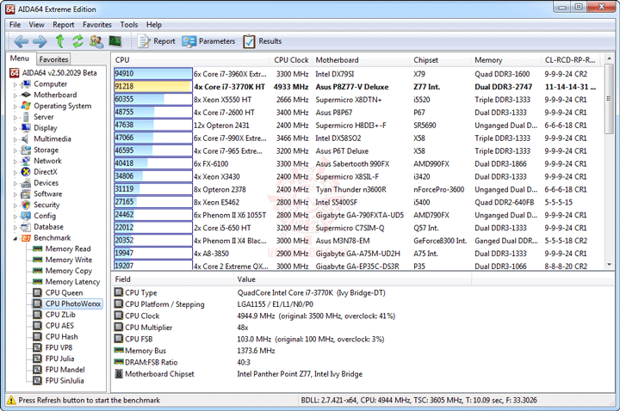This screenshot has width=620, height=411.
Task: Click the results list scroll-down arrow
Action: tap(610, 265)
